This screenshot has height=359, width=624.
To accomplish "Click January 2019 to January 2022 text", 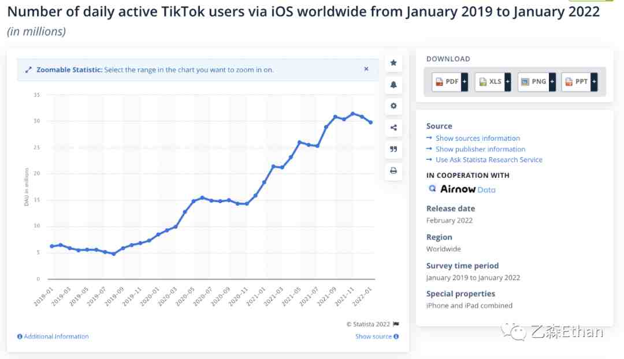I will tap(473, 278).
